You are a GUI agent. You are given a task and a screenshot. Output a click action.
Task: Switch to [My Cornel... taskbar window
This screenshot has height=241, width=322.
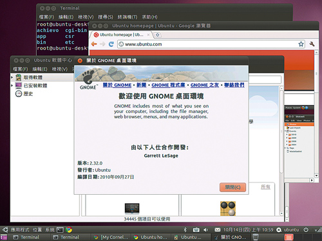(x=111, y=237)
